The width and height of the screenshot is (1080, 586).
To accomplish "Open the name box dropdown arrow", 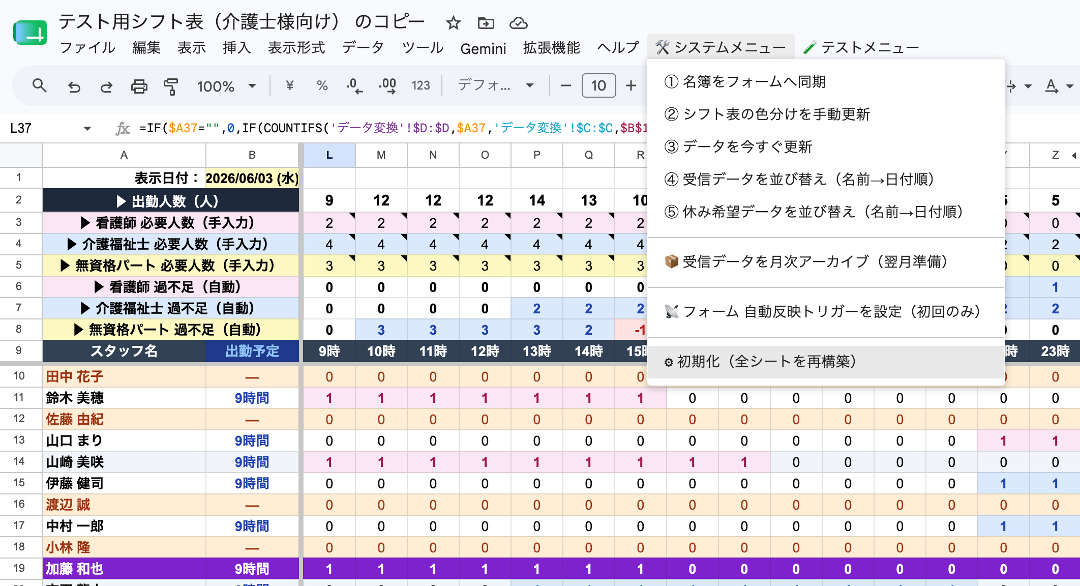I will tap(87, 128).
